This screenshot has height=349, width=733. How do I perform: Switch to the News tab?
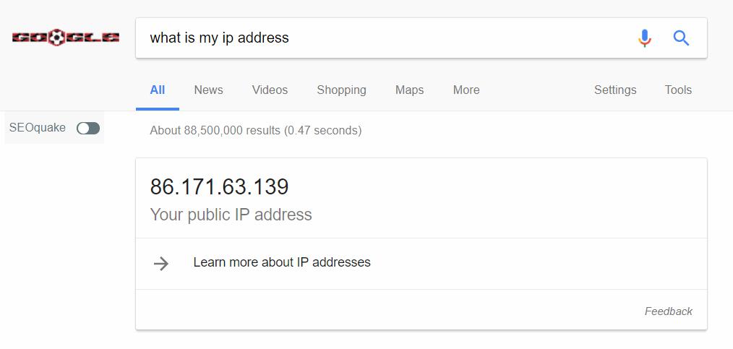tap(208, 90)
